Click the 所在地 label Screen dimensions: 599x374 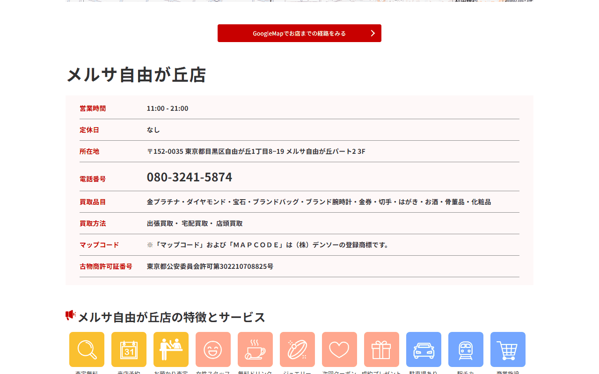(x=89, y=151)
